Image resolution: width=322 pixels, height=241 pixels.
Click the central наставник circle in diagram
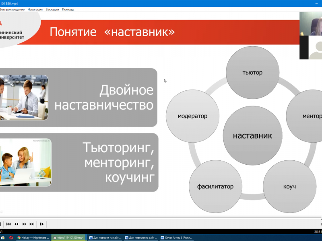[252, 136]
